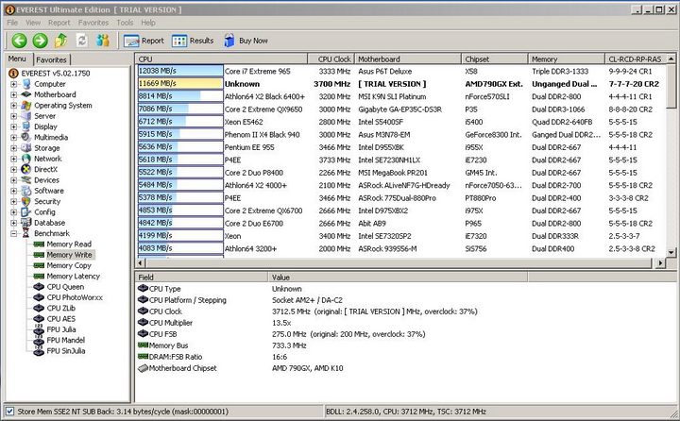Select Memory Latency benchmark item
This screenshot has width=680, height=421.
pyautogui.click(x=72, y=277)
